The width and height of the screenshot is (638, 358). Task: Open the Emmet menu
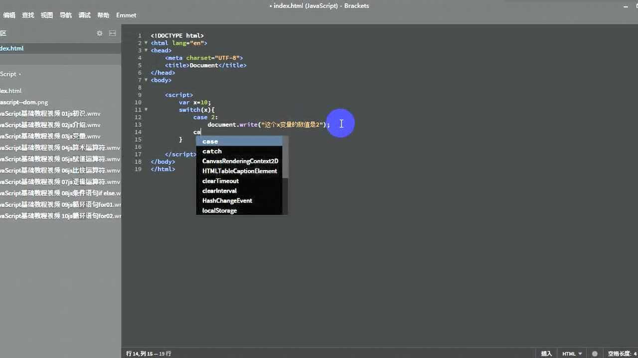pyautogui.click(x=126, y=15)
